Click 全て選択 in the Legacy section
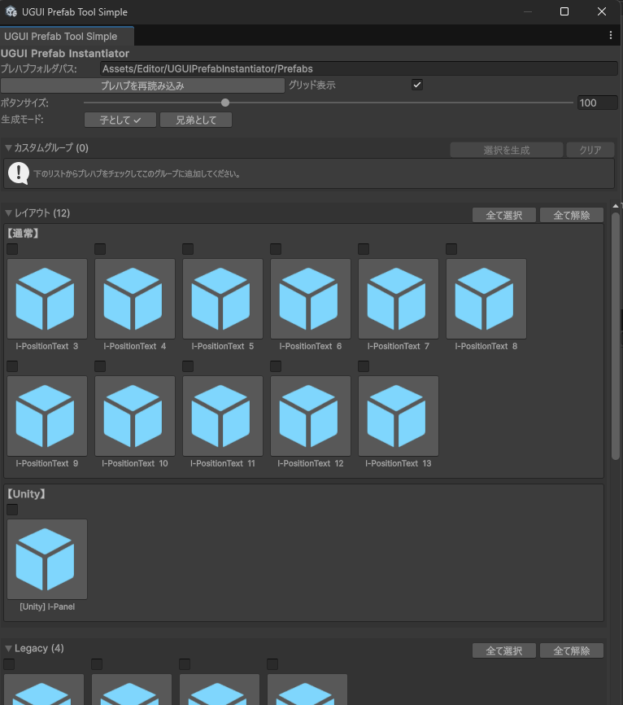Viewport: 623px width, 705px height. point(504,650)
